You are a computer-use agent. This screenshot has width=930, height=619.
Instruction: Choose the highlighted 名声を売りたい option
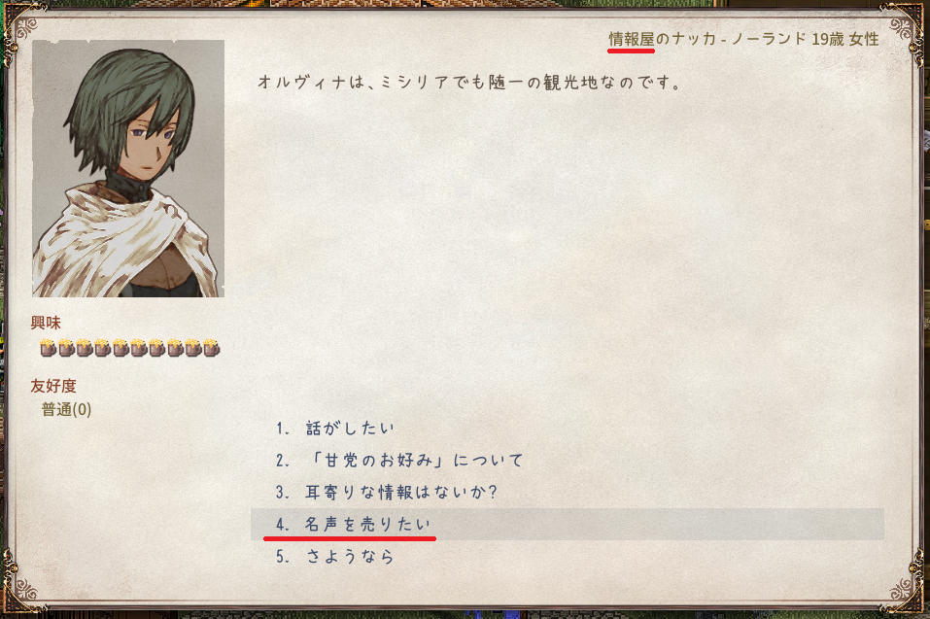[x=568, y=524]
